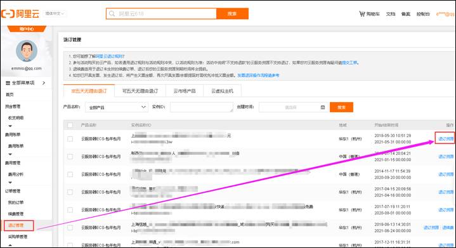Click the 退订管理 page title
456x248 pixels.
coord(72,39)
